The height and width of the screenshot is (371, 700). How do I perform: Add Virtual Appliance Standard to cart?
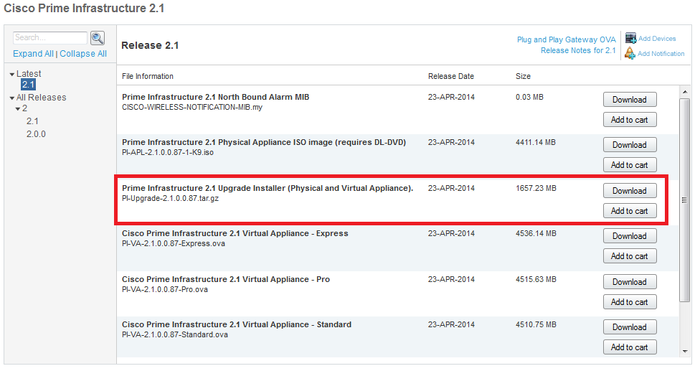coord(629,347)
